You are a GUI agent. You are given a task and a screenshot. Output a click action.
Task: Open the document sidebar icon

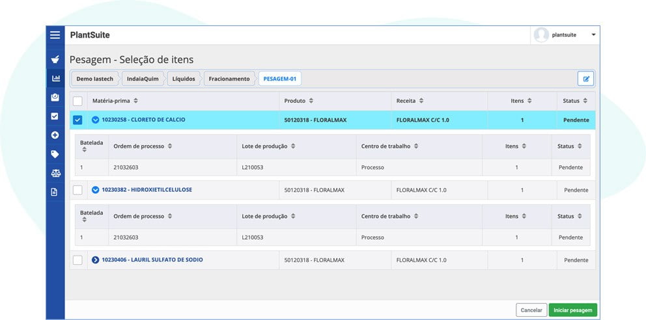coord(54,192)
